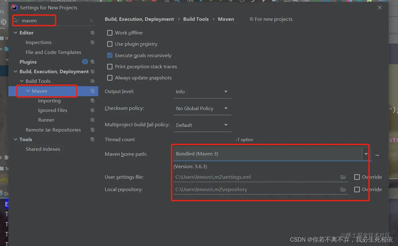Image resolution: width=398 pixels, height=246 pixels.
Task: Close the Settings dialog
Action: coord(380,7)
